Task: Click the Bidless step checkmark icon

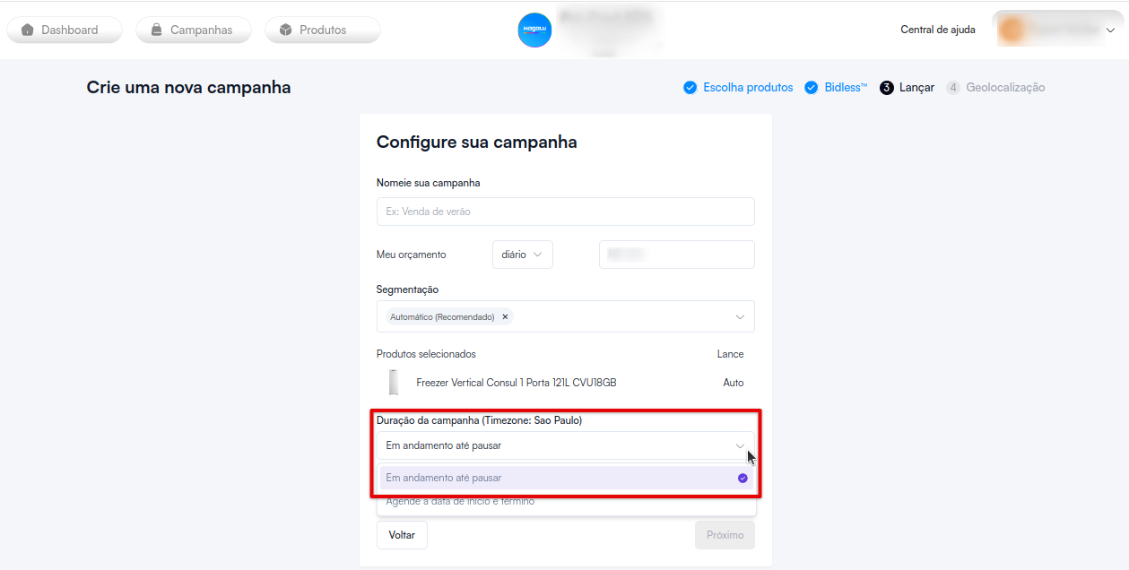Action: click(x=811, y=88)
